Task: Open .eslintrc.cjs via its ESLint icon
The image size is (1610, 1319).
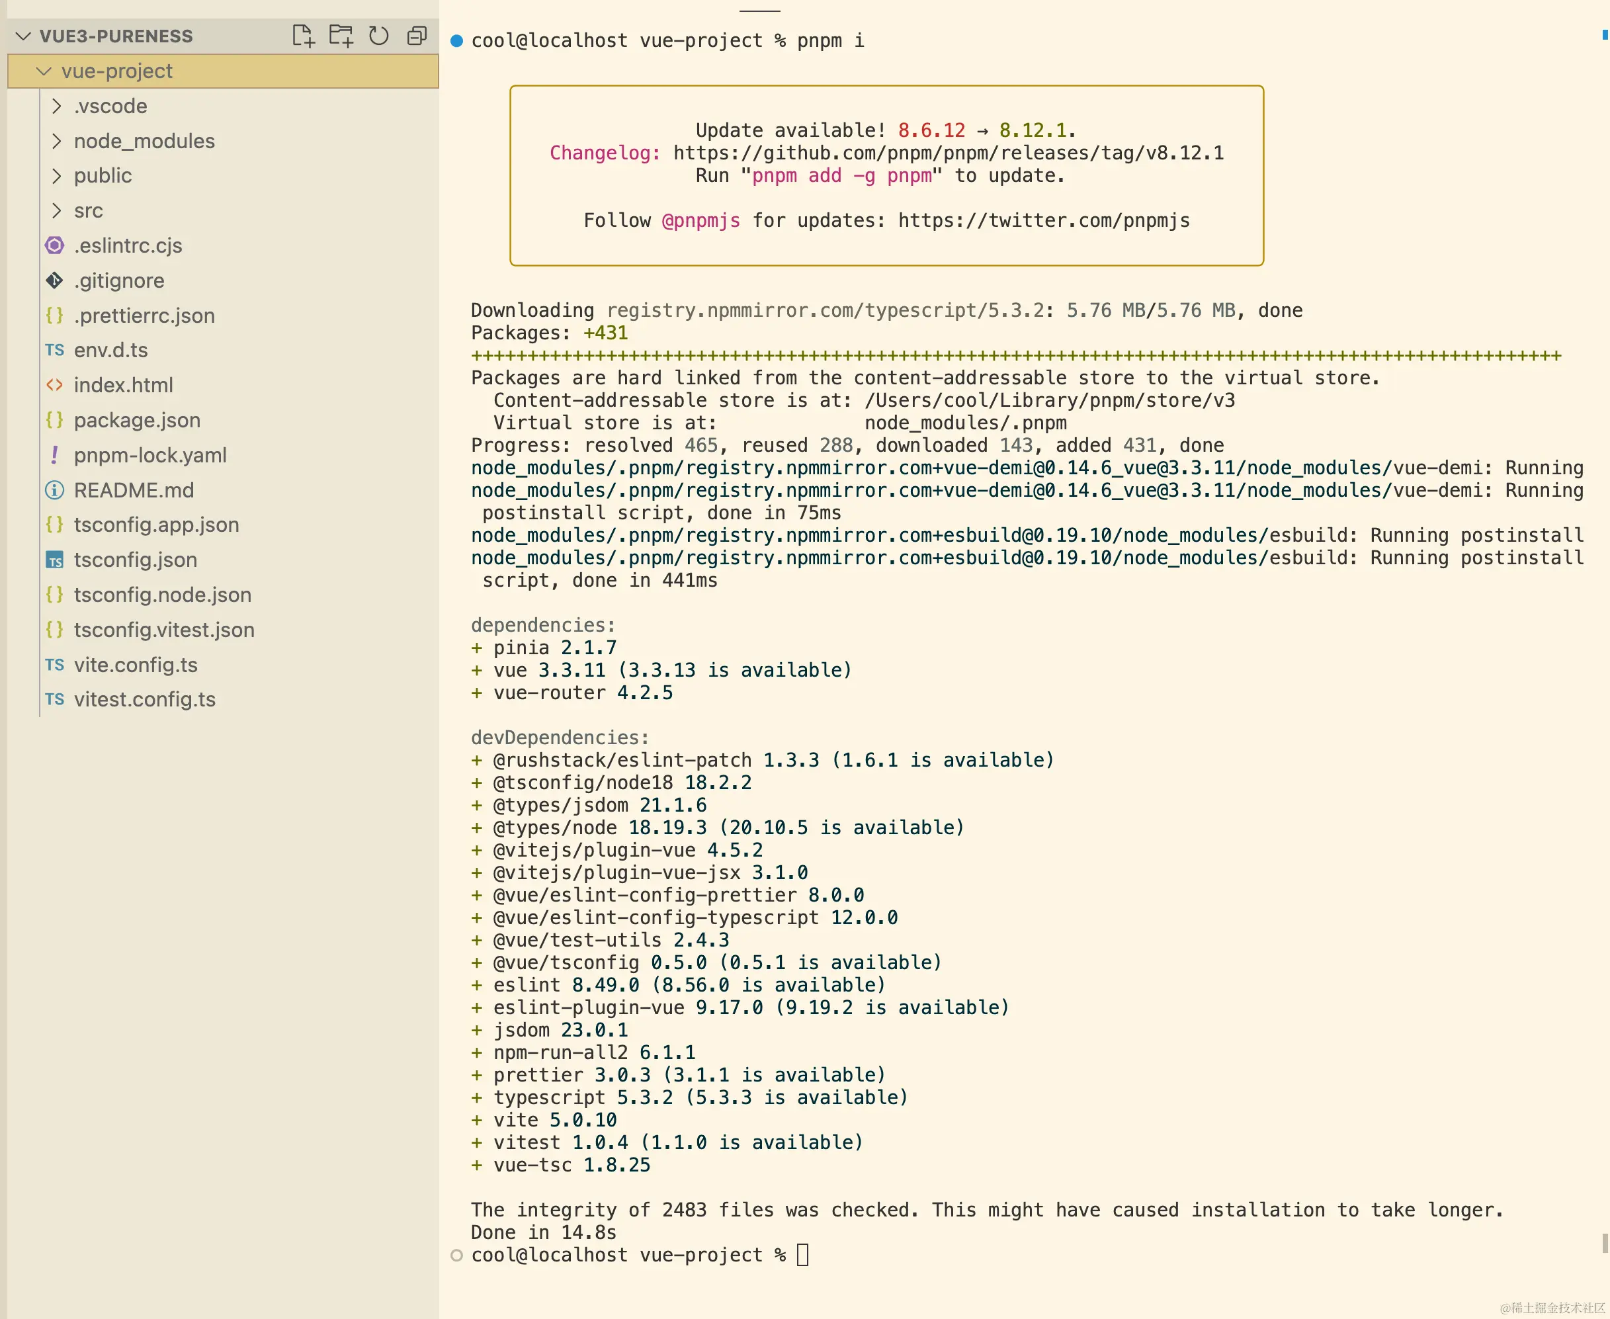Action: pos(55,245)
